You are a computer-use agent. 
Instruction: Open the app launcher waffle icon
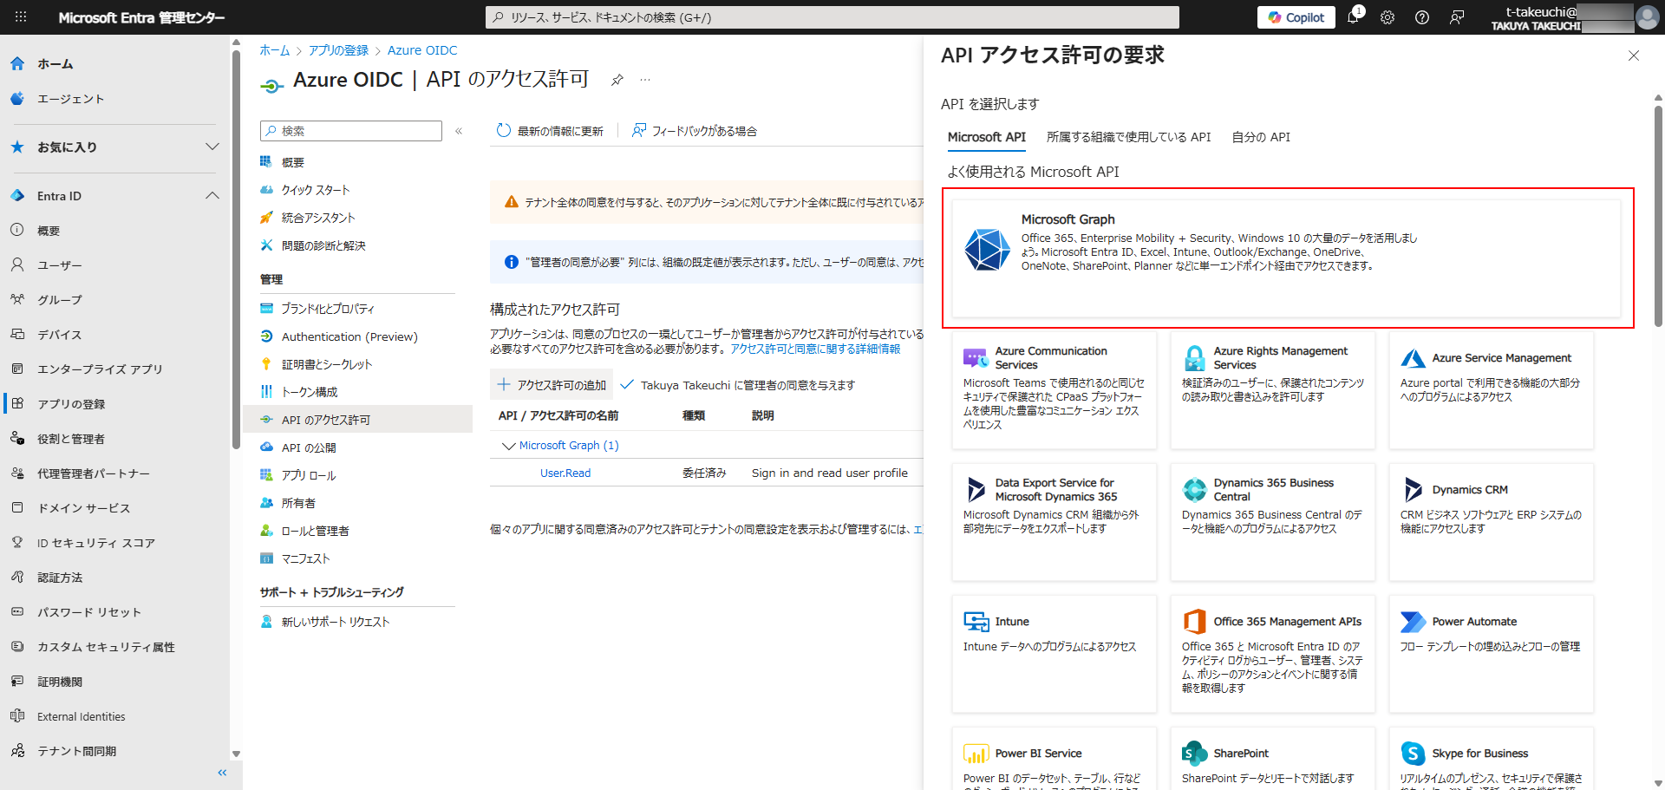pos(21,16)
